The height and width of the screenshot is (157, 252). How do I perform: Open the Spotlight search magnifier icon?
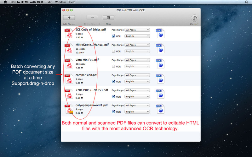coord(246,2)
